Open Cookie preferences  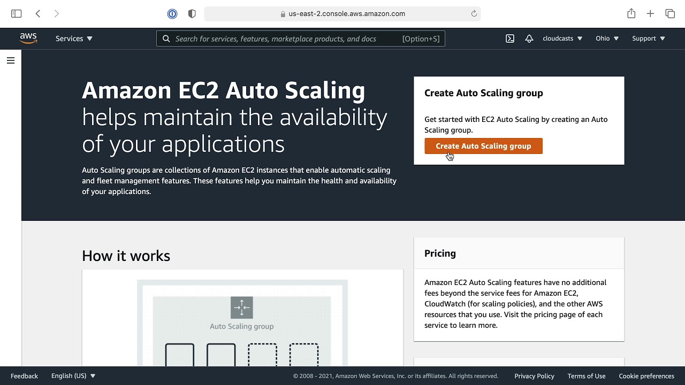tap(646, 376)
